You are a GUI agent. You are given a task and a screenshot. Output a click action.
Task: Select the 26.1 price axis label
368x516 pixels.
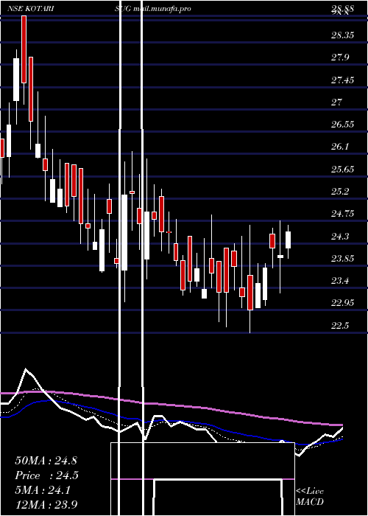tap(340, 147)
